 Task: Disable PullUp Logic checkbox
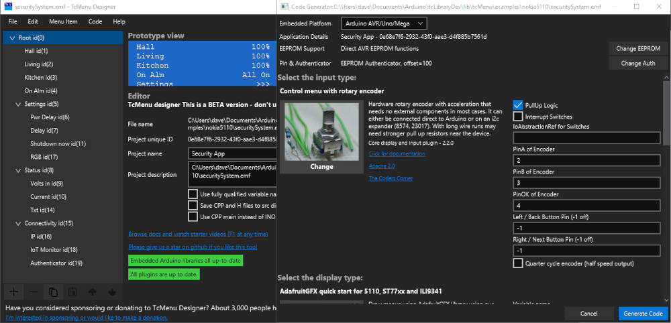pos(518,105)
